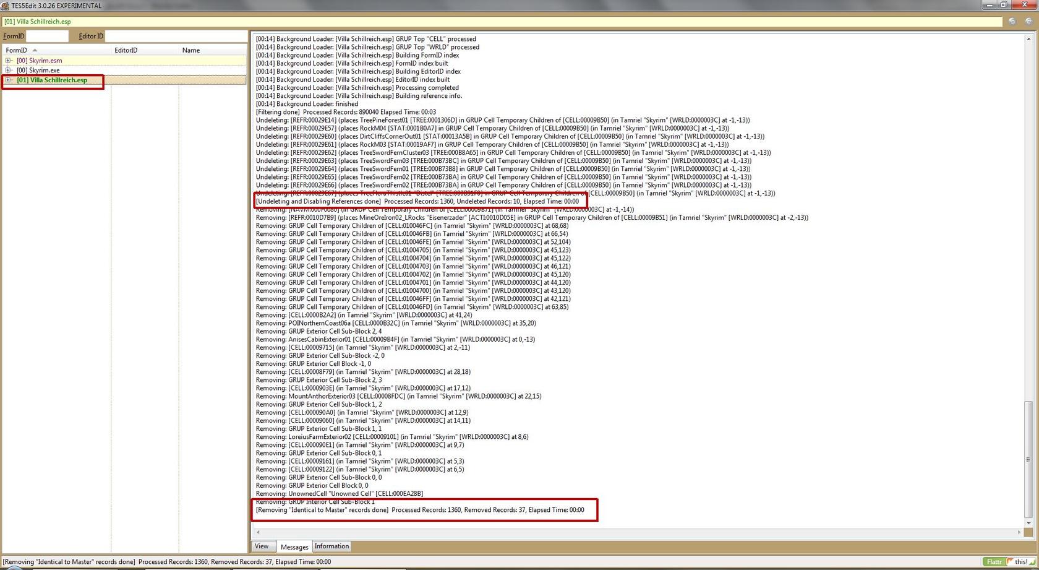Click the navigate forward arrow icon
The height and width of the screenshot is (570, 1039).
[x=1028, y=21]
